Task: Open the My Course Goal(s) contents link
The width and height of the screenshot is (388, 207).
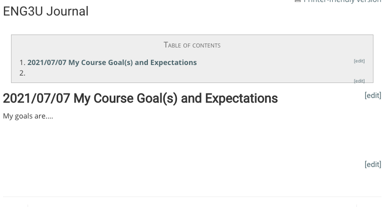Action: [x=112, y=62]
